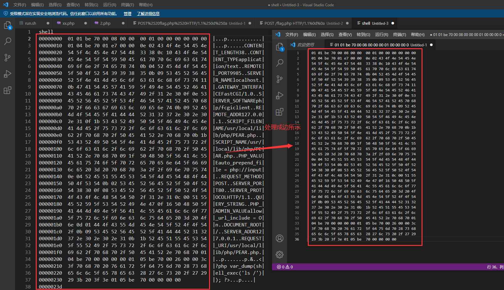The height and width of the screenshot is (290, 504).
Task: Click ASCII text |T_LENGTH38..CONT|
Action: (239, 52)
